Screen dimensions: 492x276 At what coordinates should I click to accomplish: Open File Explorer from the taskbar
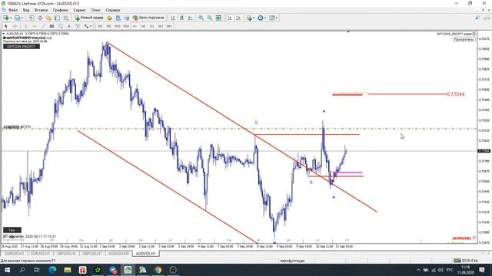[68, 270]
